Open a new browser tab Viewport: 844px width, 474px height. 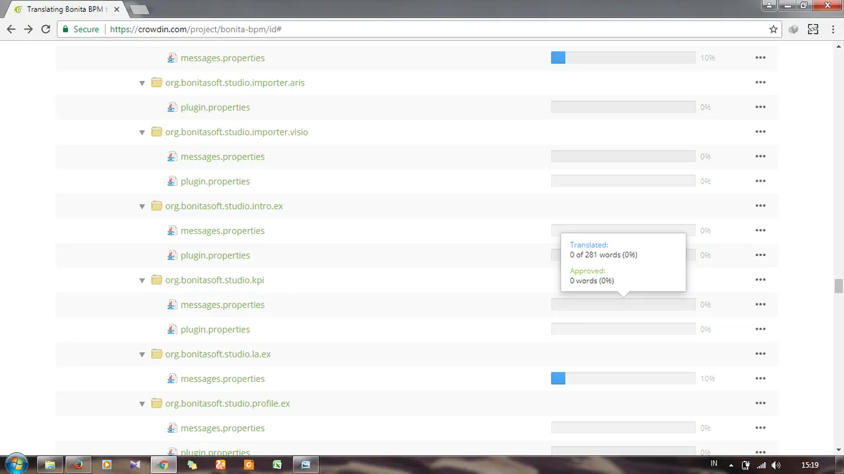pos(139,10)
